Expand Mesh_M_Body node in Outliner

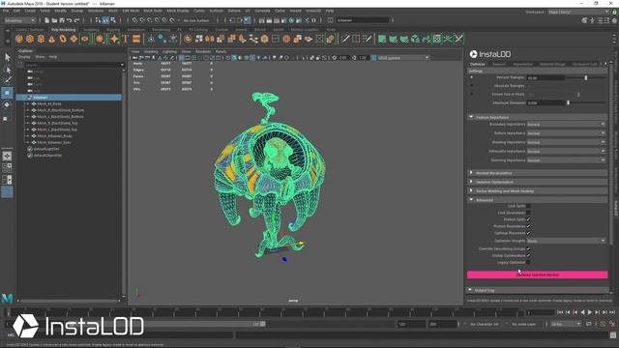28,103
